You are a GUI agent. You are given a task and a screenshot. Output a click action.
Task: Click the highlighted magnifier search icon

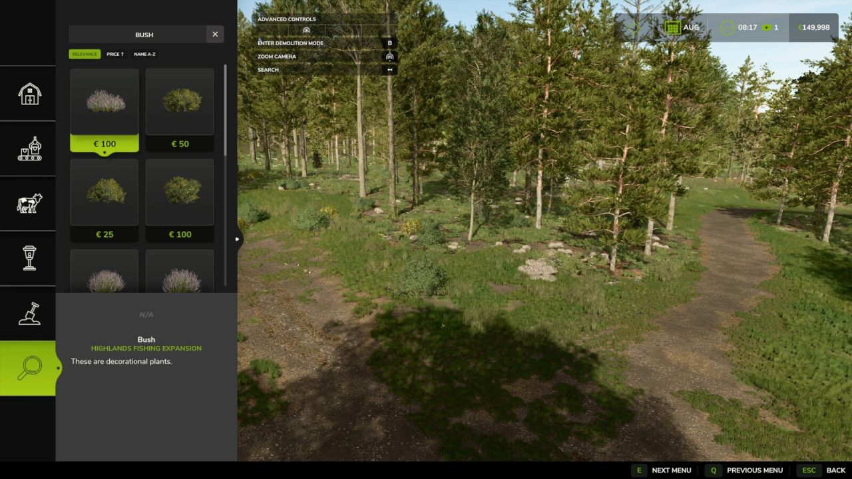[27, 369]
